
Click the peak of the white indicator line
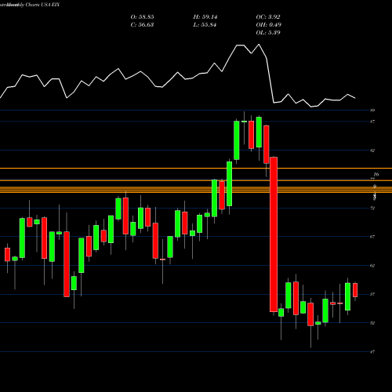(x=259, y=45)
